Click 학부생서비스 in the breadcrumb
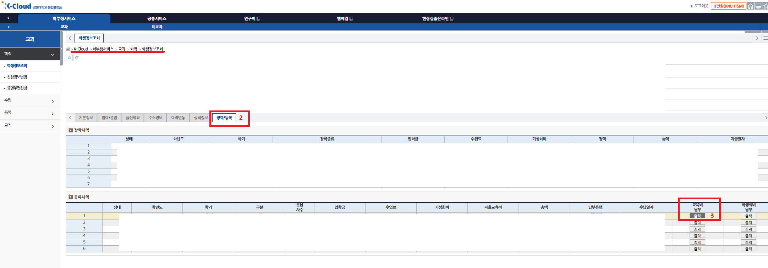The width and height of the screenshot is (768, 268). pos(103,49)
